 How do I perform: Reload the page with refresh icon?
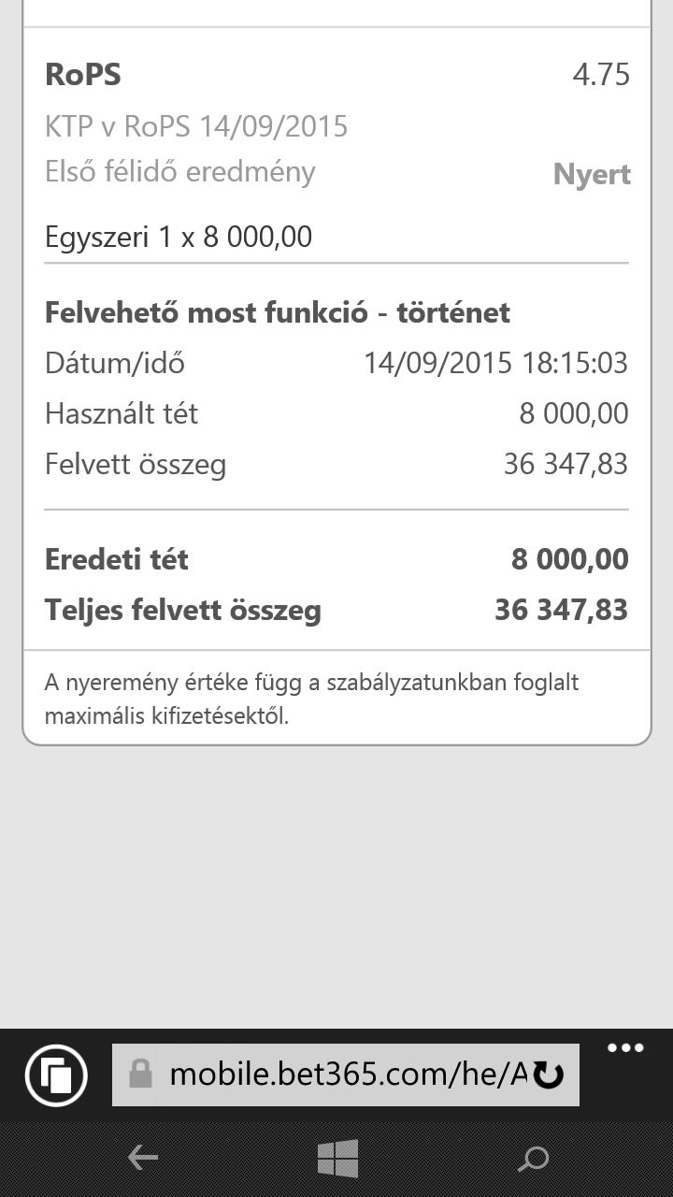click(549, 1075)
